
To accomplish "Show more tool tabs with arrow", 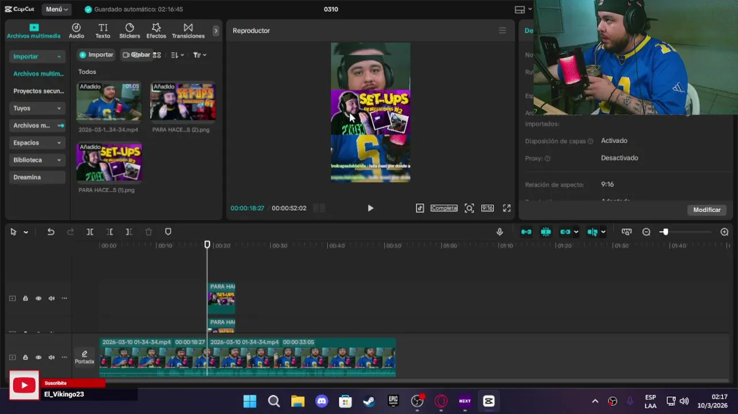I will pyautogui.click(x=216, y=31).
